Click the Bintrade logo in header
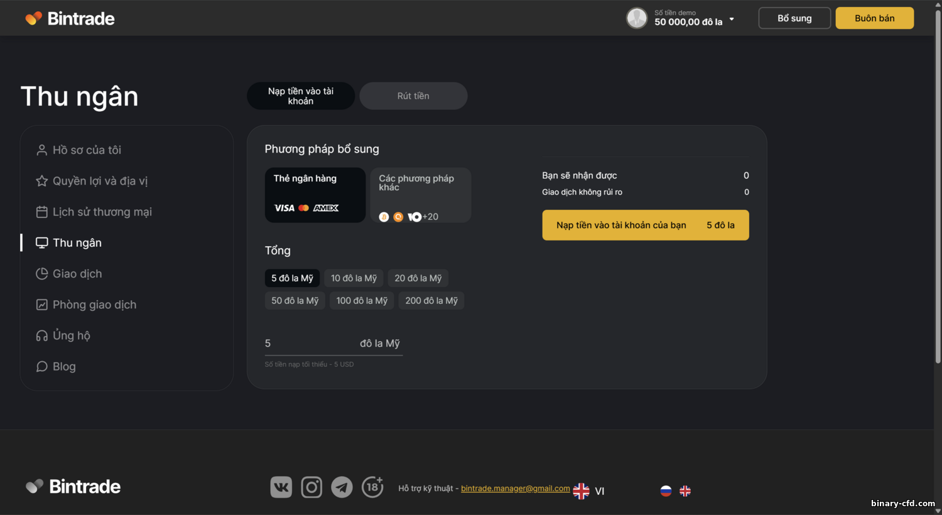This screenshot has height=515, width=942. point(70,18)
